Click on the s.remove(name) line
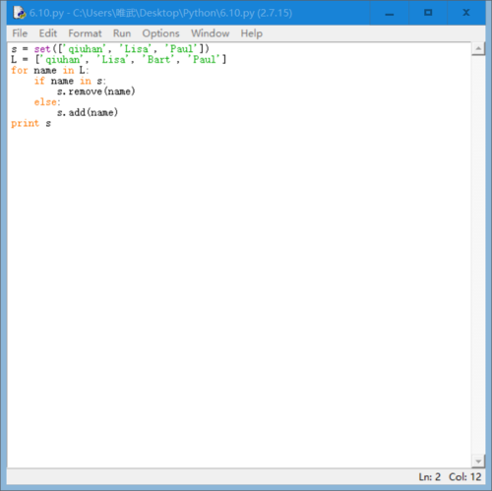The height and width of the screenshot is (491, 492). 96,92
